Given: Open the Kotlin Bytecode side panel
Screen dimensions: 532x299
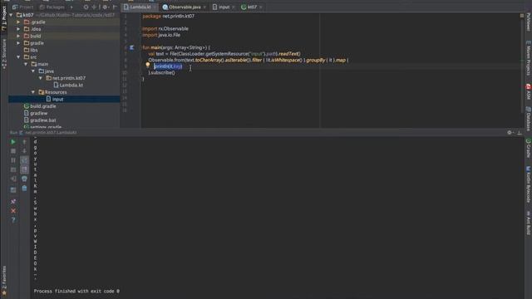Looking at the screenshot, I should [529, 184].
